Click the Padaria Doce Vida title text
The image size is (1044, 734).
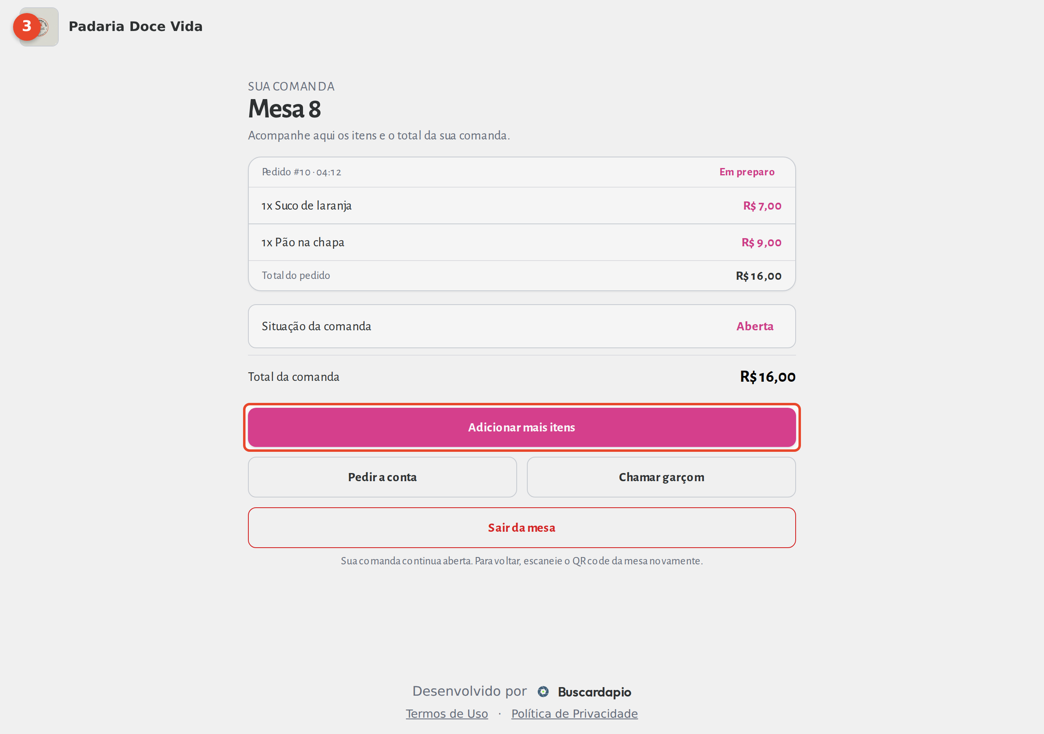[x=135, y=27]
